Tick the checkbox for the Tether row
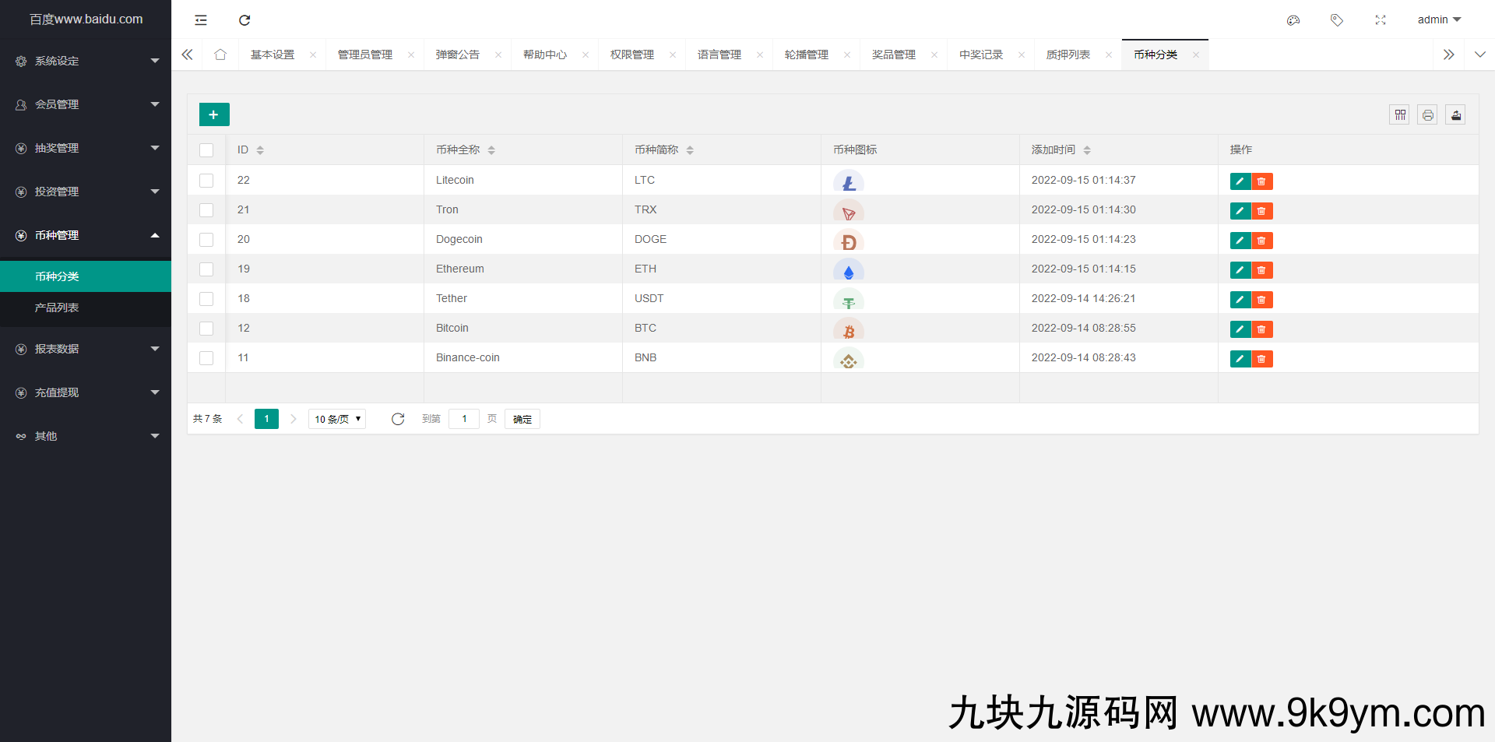The width and height of the screenshot is (1495, 742). tap(206, 299)
